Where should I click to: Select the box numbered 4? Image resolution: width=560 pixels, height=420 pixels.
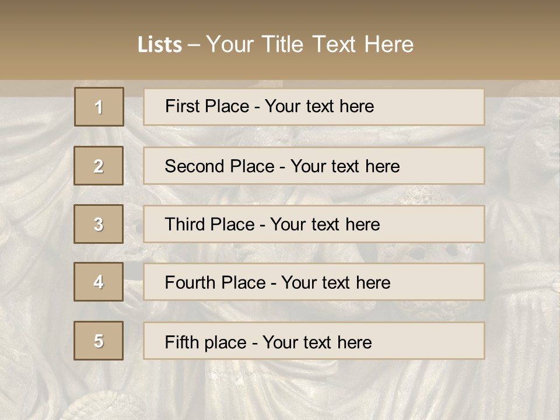pos(99,282)
